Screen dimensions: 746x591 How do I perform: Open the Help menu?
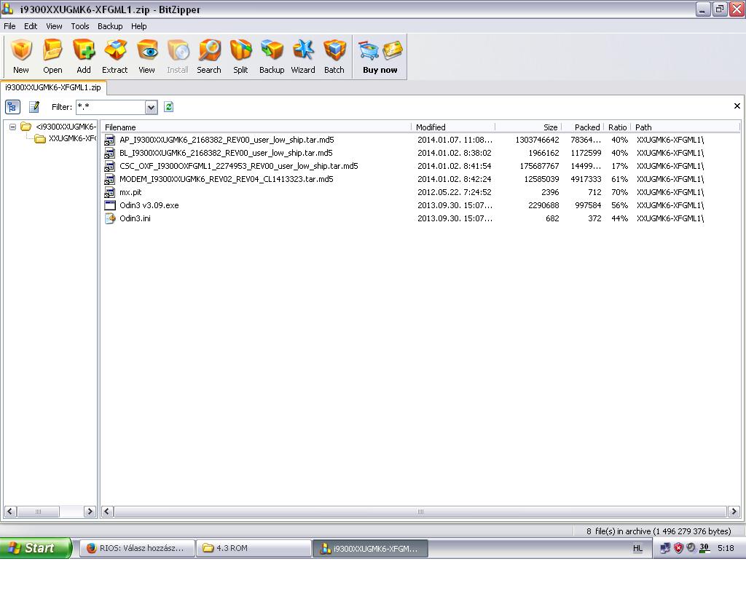pyautogui.click(x=139, y=26)
